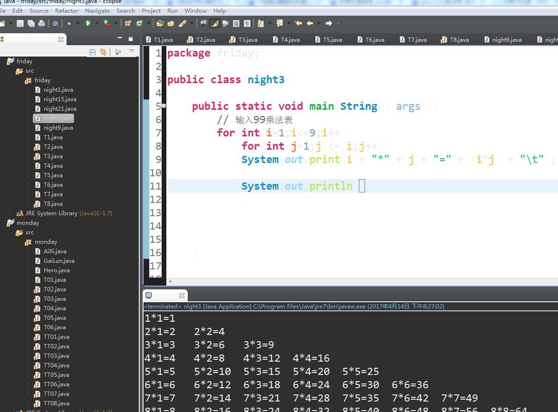
Task: Switch to the T1.java editor tab
Action: click(159, 39)
